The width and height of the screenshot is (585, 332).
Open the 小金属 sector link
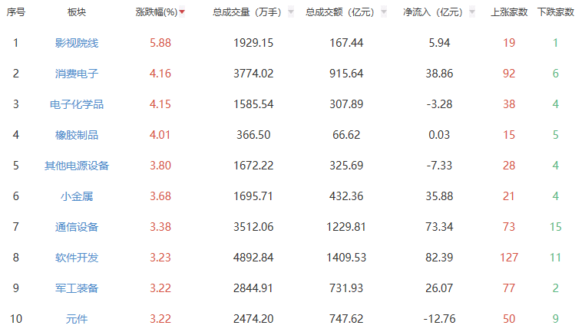tap(77, 196)
